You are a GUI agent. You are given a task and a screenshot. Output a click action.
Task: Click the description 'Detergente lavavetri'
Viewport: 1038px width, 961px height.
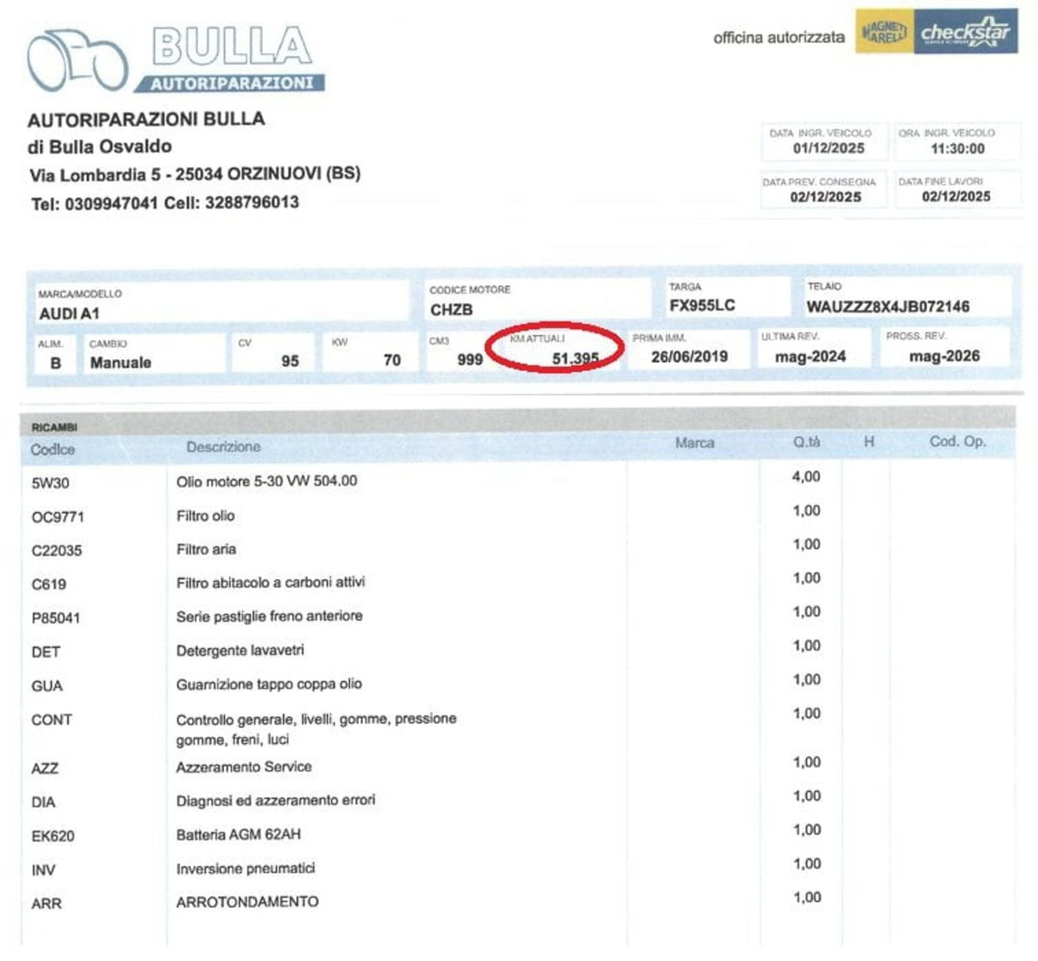coord(240,650)
